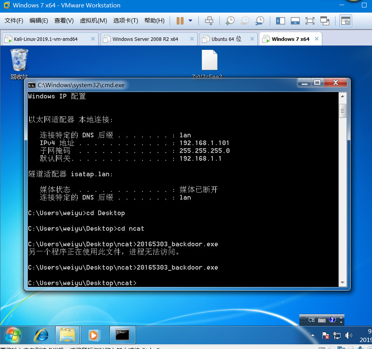Open the 查看(V) menu

click(64, 21)
